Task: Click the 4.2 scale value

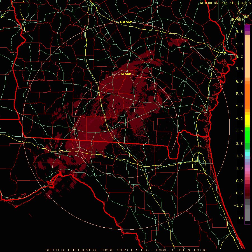Action: [x=239, y=119]
